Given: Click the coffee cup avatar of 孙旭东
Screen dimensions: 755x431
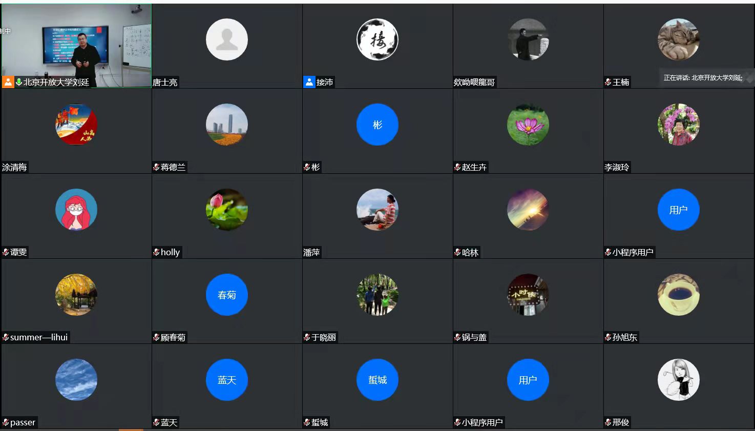Looking at the screenshot, I should point(678,295).
